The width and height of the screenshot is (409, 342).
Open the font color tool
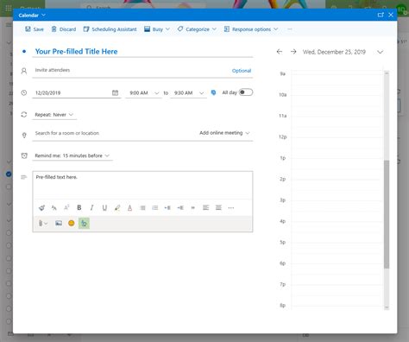[x=129, y=207]
